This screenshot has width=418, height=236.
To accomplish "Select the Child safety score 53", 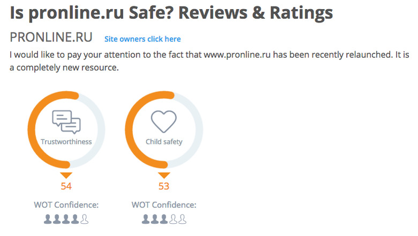I will pyautogui.click(x=164, y=186).
